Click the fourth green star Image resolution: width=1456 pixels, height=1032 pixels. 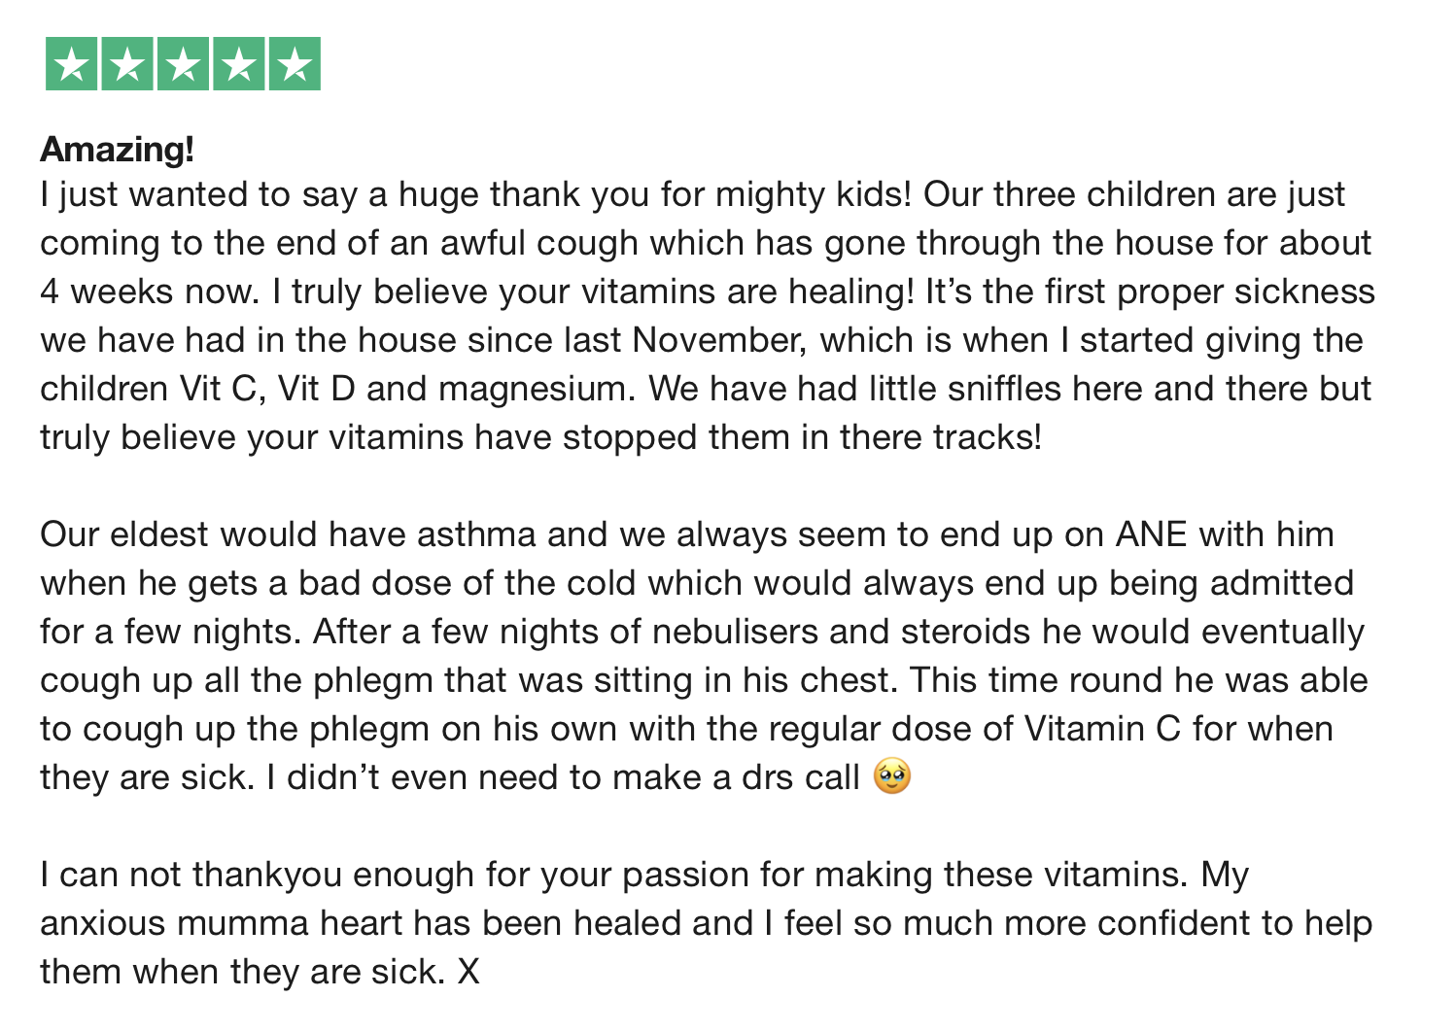(x=238, y=64)
